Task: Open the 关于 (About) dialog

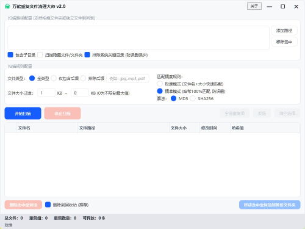Action: click(x=254, y=6)
